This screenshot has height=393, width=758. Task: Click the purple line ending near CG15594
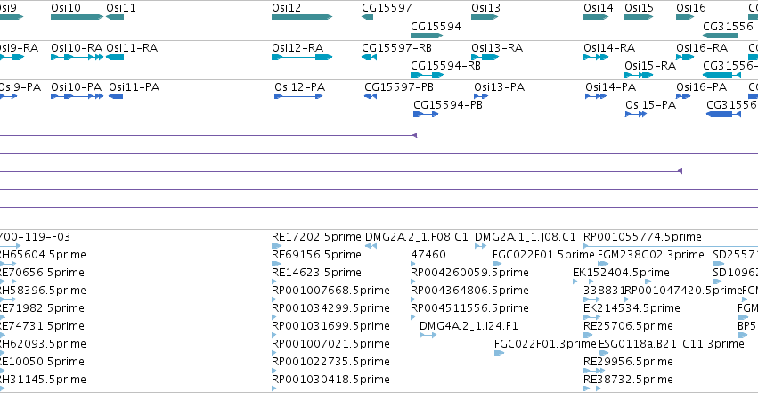[208, 135]
